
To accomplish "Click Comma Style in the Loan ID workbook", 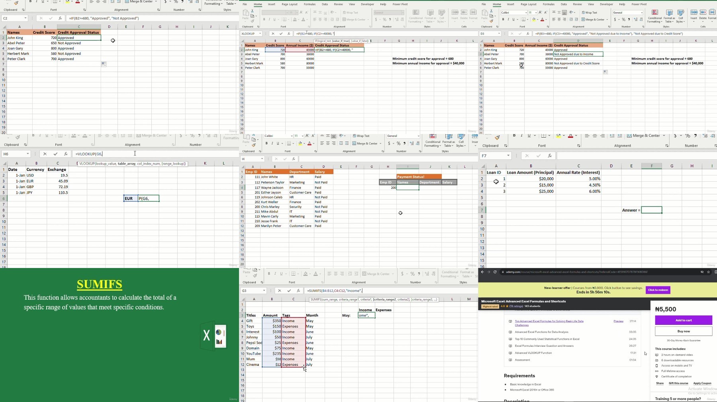I will [x=695, y=136].
